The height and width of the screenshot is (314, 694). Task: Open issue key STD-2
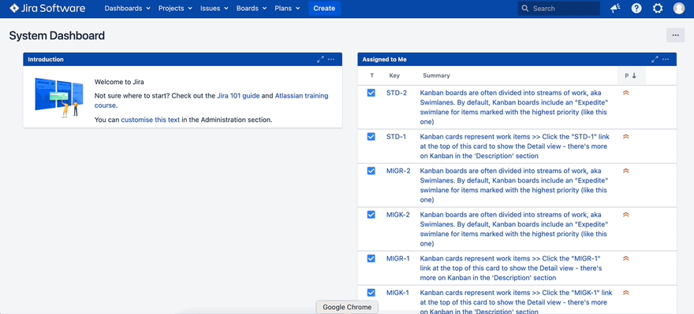[x=397, y=93]
